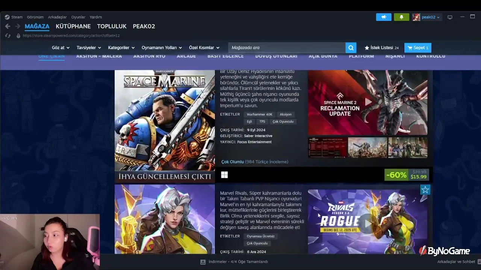Viewport: 481px width, 270px height.
Task: Switch to TOPLULUK tab
Action: (112, 26)
